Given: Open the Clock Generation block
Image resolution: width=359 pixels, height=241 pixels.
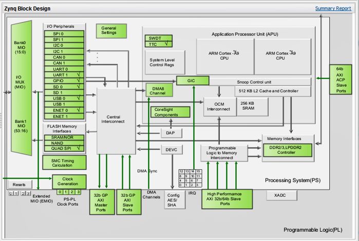Looking at the screenshot, I should click(69, 182).
